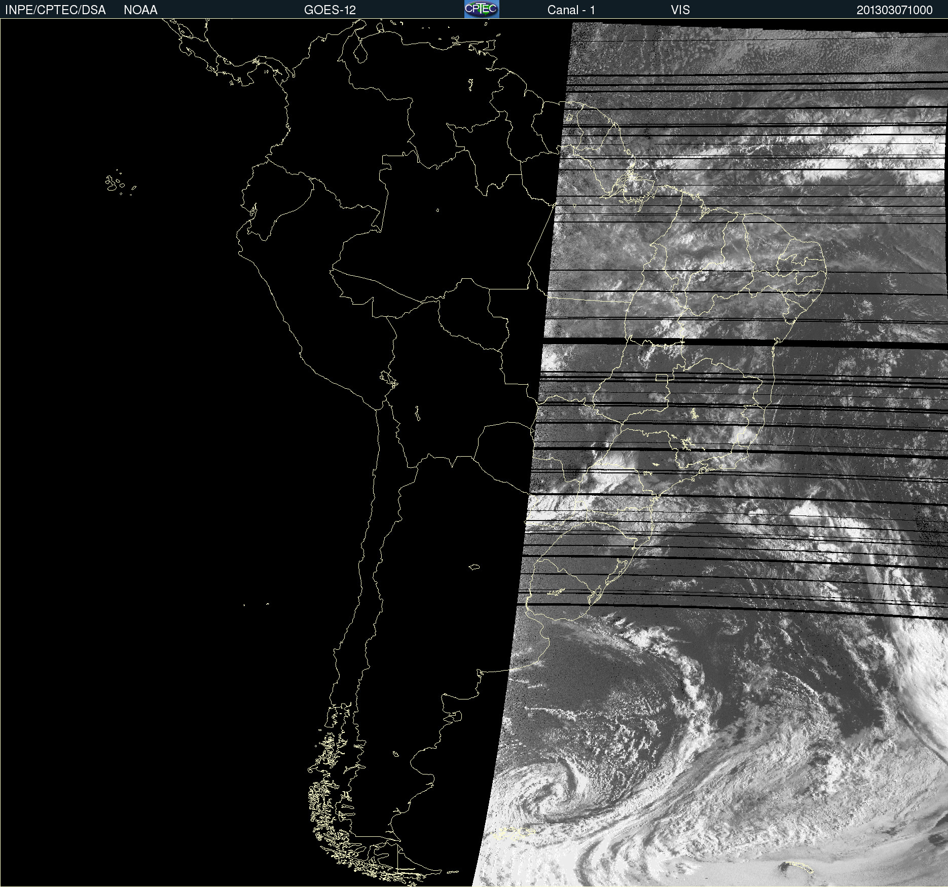Click the Canal - 1 label
Screen dimensions: 948x887
pyautogui.click(x=571, y=10)
